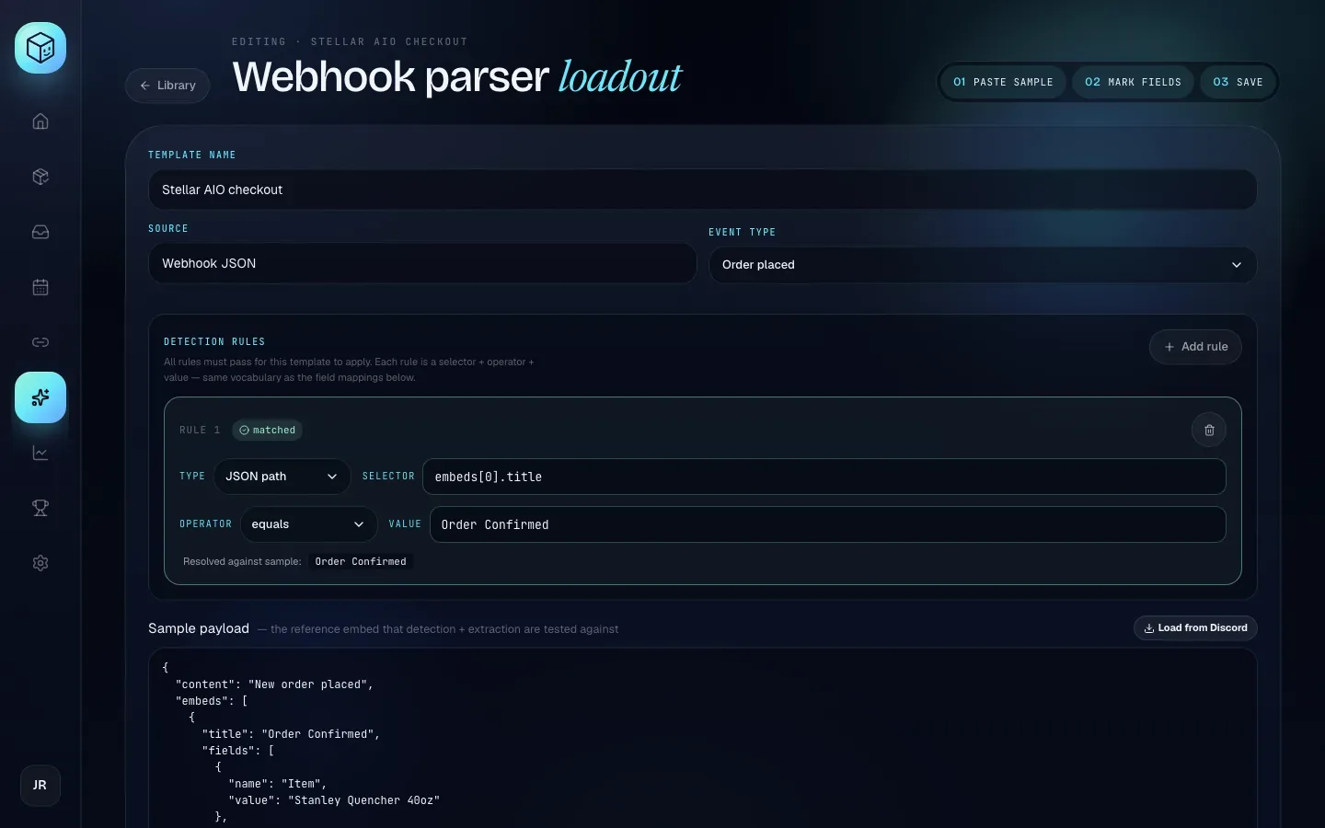Click the "name": "Item" payload line
This screenshot has width=1325, height=828.
click(x=278, y=784)
